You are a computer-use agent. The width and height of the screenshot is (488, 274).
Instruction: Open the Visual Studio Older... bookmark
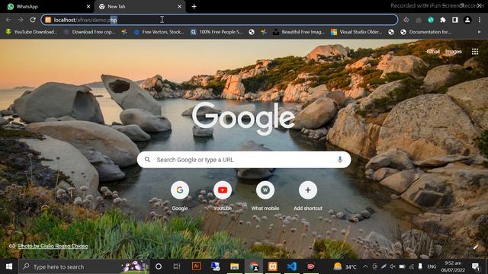tap(357, 32)
